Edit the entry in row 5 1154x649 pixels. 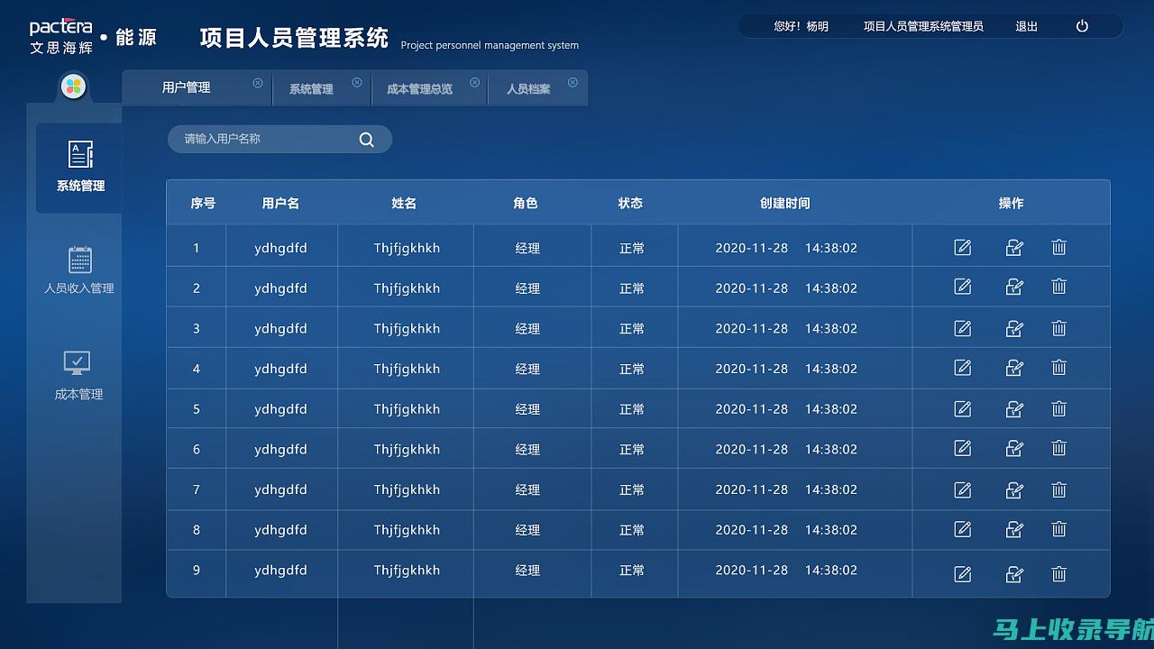962,408
